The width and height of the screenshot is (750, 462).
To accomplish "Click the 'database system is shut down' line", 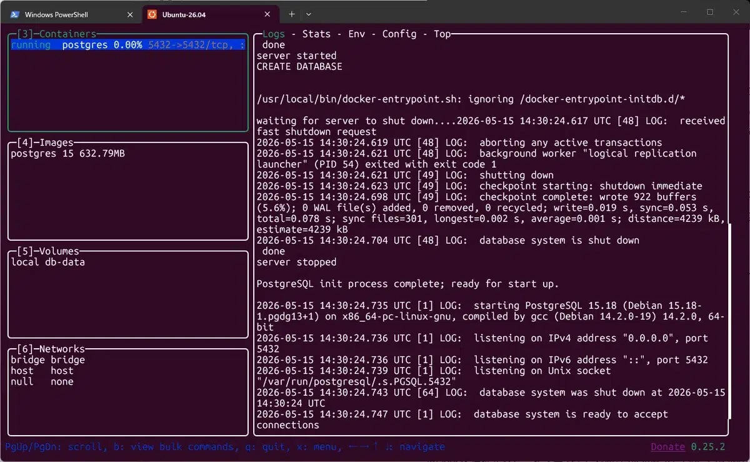I will point(447,240).
